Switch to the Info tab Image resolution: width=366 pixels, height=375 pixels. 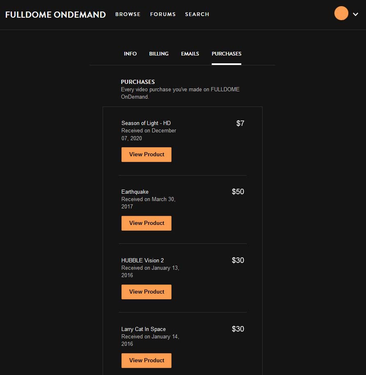(130, 54)
